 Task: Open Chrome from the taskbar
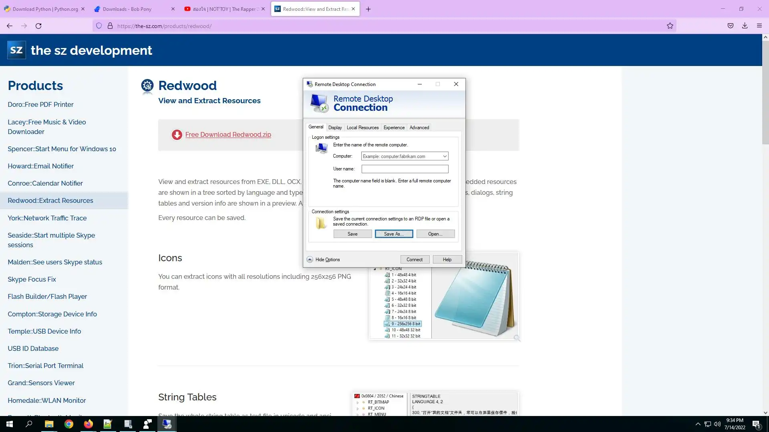coord(69,424)
